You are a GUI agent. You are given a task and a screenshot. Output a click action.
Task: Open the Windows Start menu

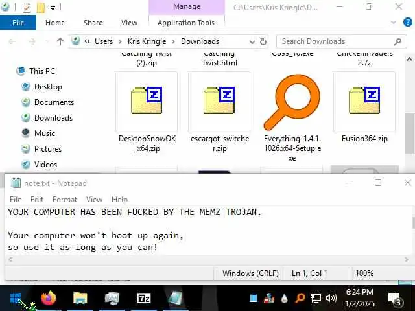coord(16,298)
